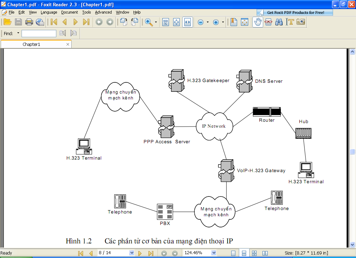This screenshot has width=356, height=258.
Task: Enable continuous page layout in status bar
Action: 244,253
